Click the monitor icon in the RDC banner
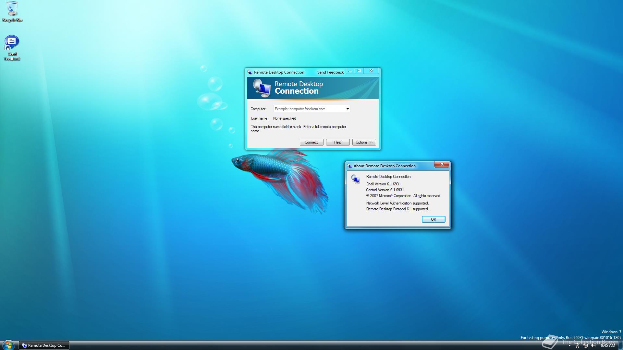623x350 pixels. coord(262,88)
